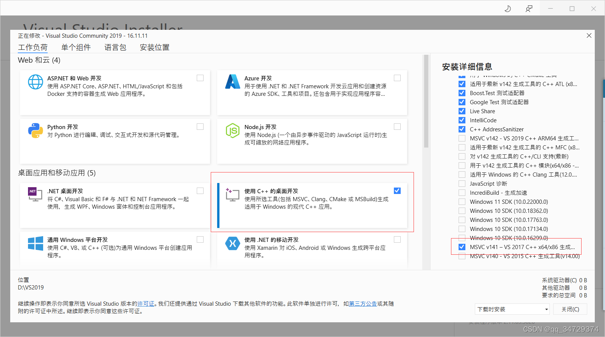605x337 pixels.
Task: Click the 桌面应用和移动应用 (5) section heading
Action: 57,173
